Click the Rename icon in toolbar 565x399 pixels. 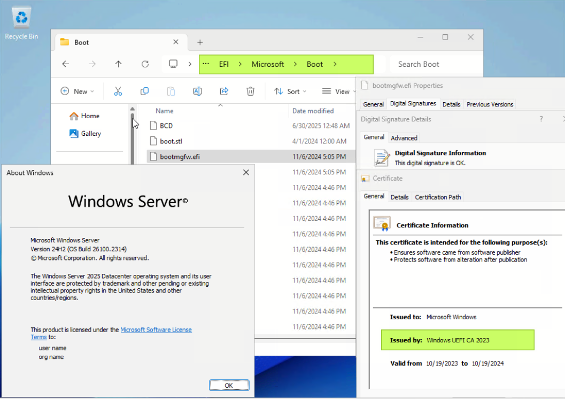(x=197, y=91)
